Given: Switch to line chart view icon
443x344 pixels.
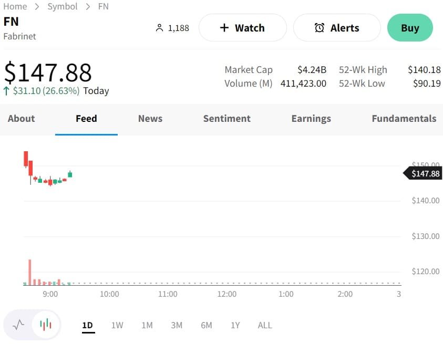Looking at the screenshot, I should [x=19, y=325].
